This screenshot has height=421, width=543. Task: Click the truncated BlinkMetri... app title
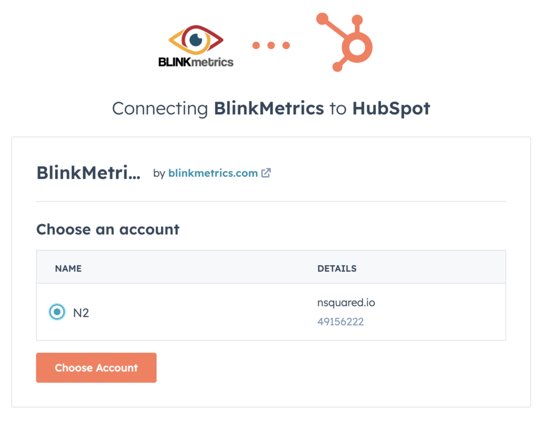(88, 173)
